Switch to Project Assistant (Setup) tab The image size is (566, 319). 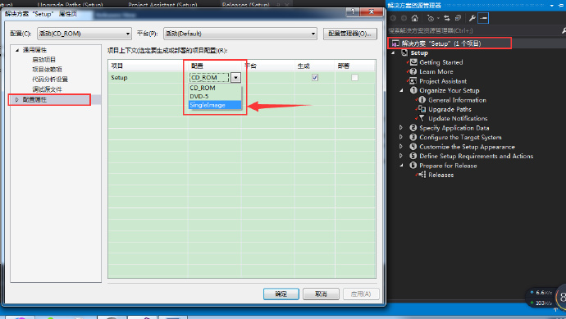[x=162, y=4]
